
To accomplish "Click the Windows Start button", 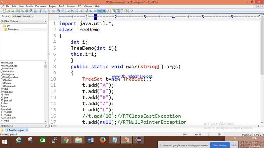I will pos(5,142).
